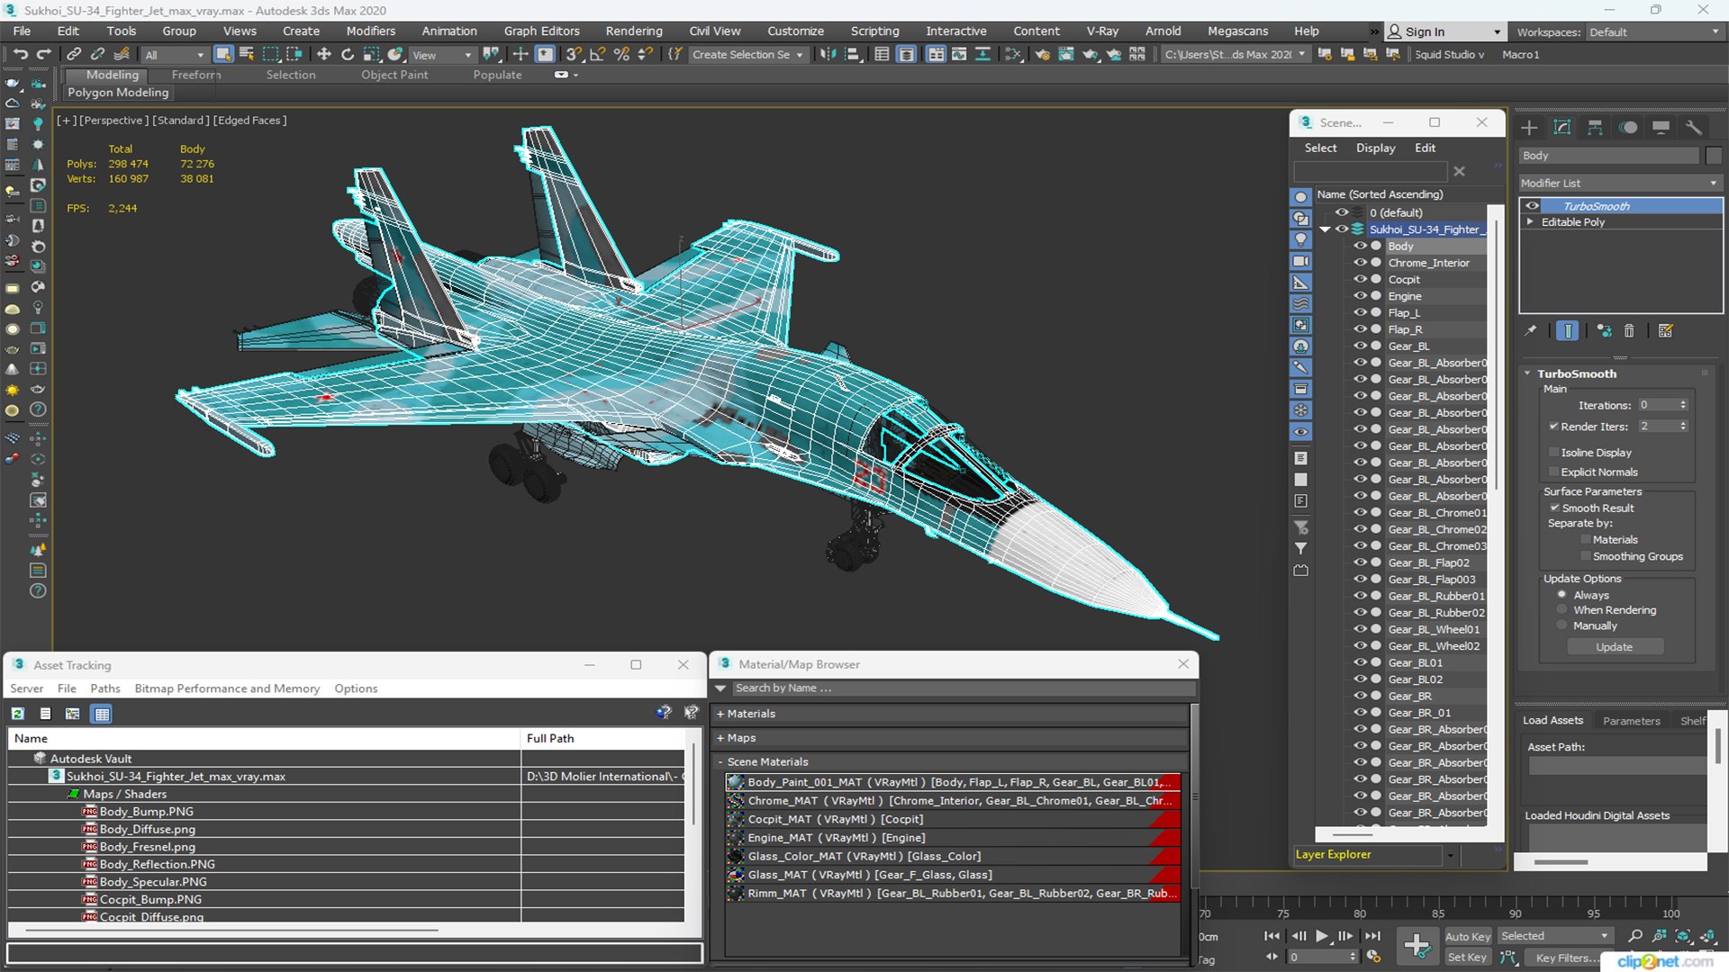Open the Schematic View icon
This screenshot has width=1729, height=972.
[1013, 55]
